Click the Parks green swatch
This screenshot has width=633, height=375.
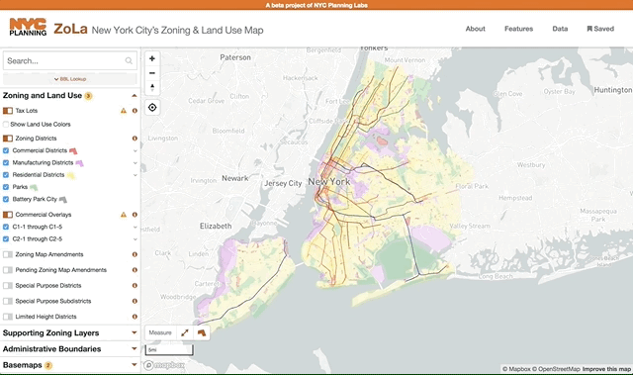[x=34, y=187]
